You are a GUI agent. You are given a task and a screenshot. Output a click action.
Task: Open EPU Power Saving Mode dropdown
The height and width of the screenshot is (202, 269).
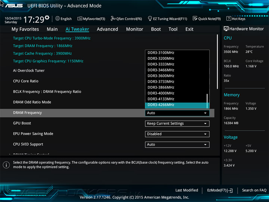point(177,134)
